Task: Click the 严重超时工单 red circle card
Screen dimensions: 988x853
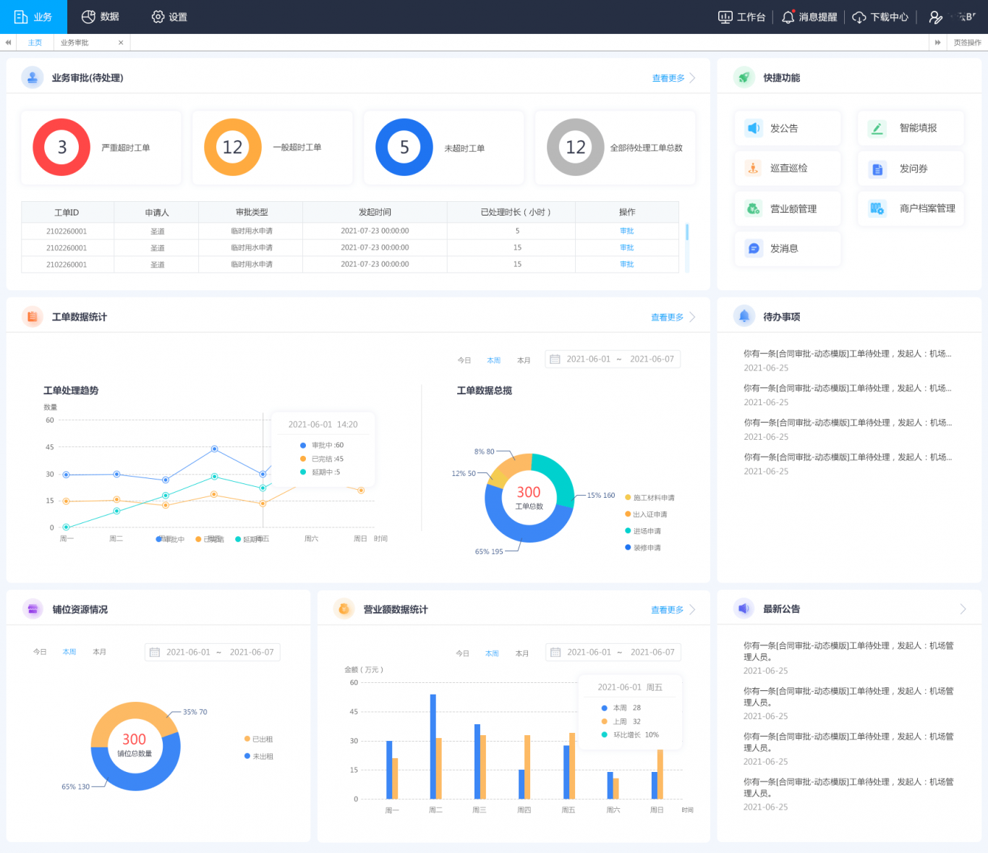Action: [101, 148]
